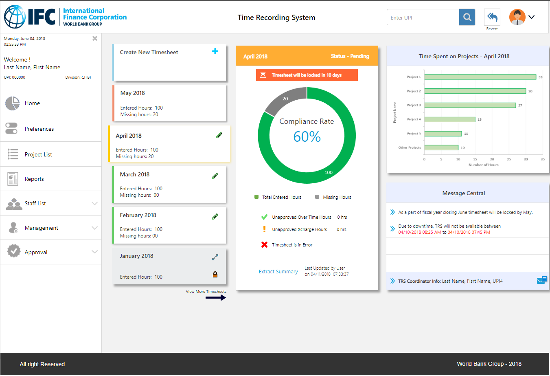Open the Message Central mail icon
Viewport: 550px width, 376px height.
pyautogui.click(x=541, y=280)
